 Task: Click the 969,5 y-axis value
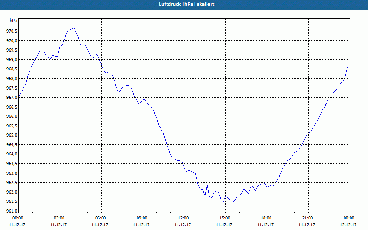pos(11,50)
